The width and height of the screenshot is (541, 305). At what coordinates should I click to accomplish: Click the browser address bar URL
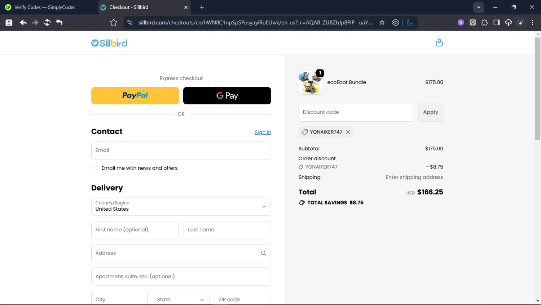tap(255, 22)
